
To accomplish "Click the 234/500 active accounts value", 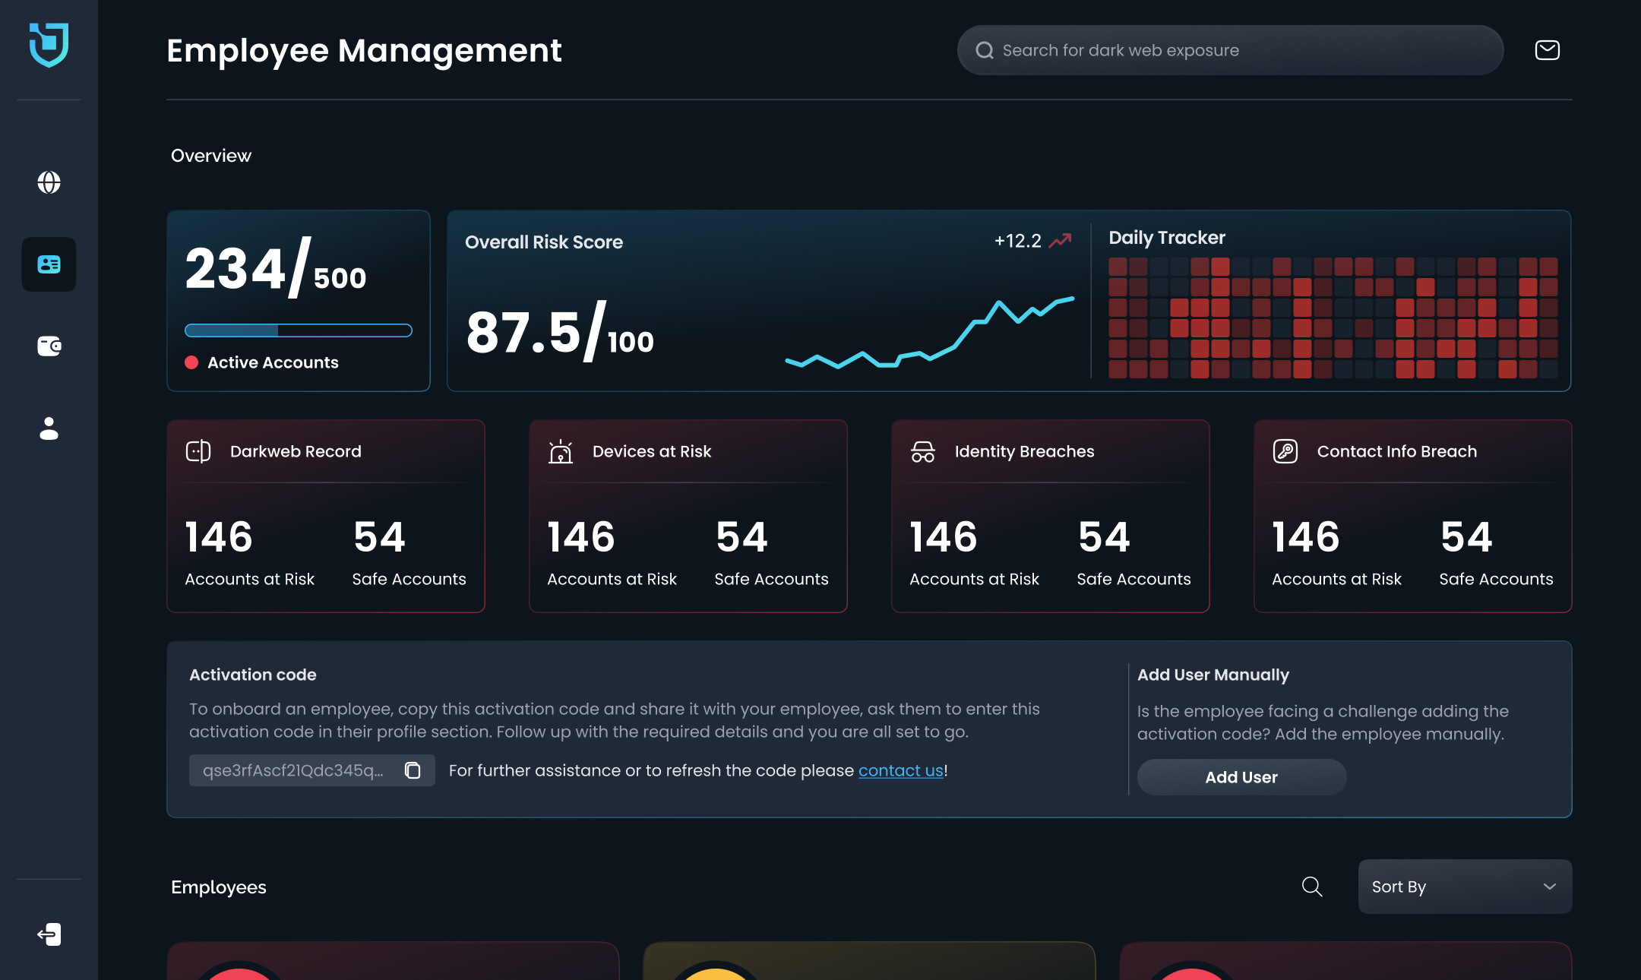I will (276, 267).
